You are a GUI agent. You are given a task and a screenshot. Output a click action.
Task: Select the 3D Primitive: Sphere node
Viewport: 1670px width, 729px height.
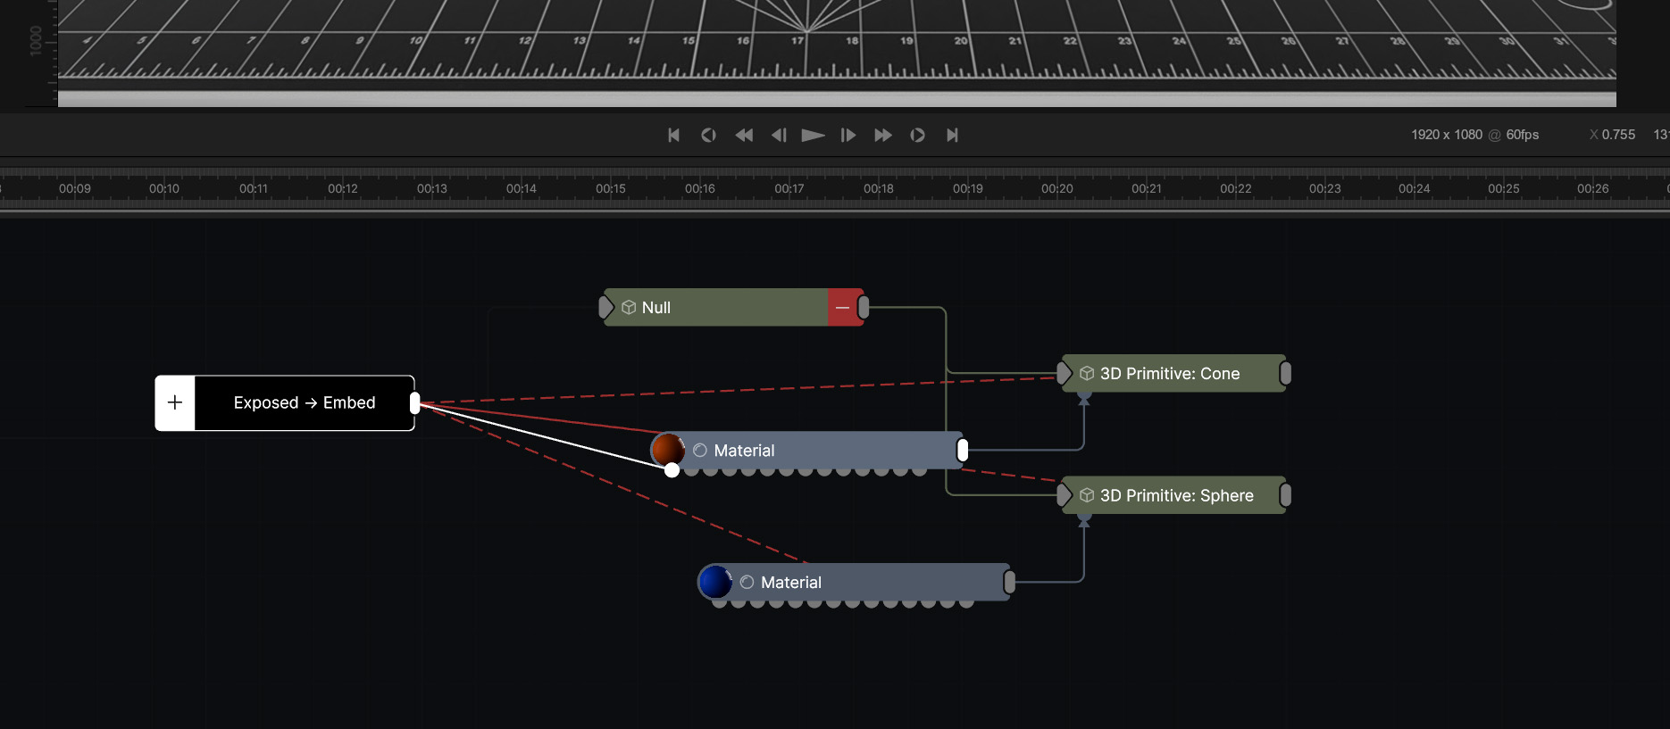tap(1176, 495)
